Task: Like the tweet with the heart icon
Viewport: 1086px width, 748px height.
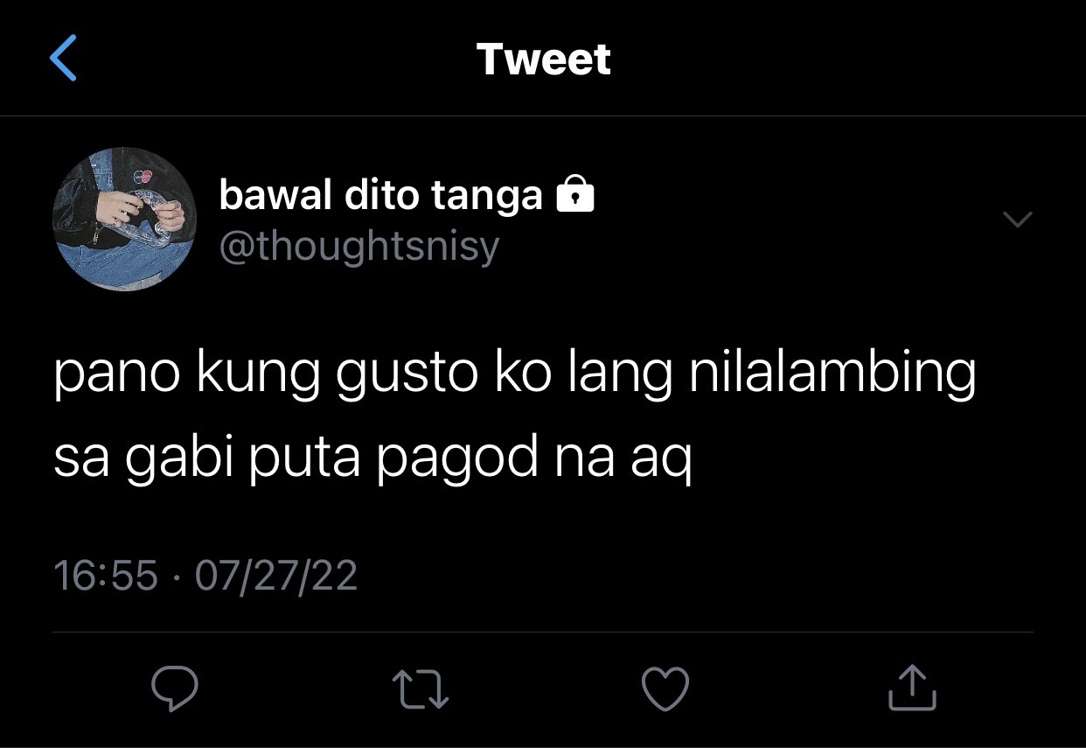Action: [x=666, y=688]
